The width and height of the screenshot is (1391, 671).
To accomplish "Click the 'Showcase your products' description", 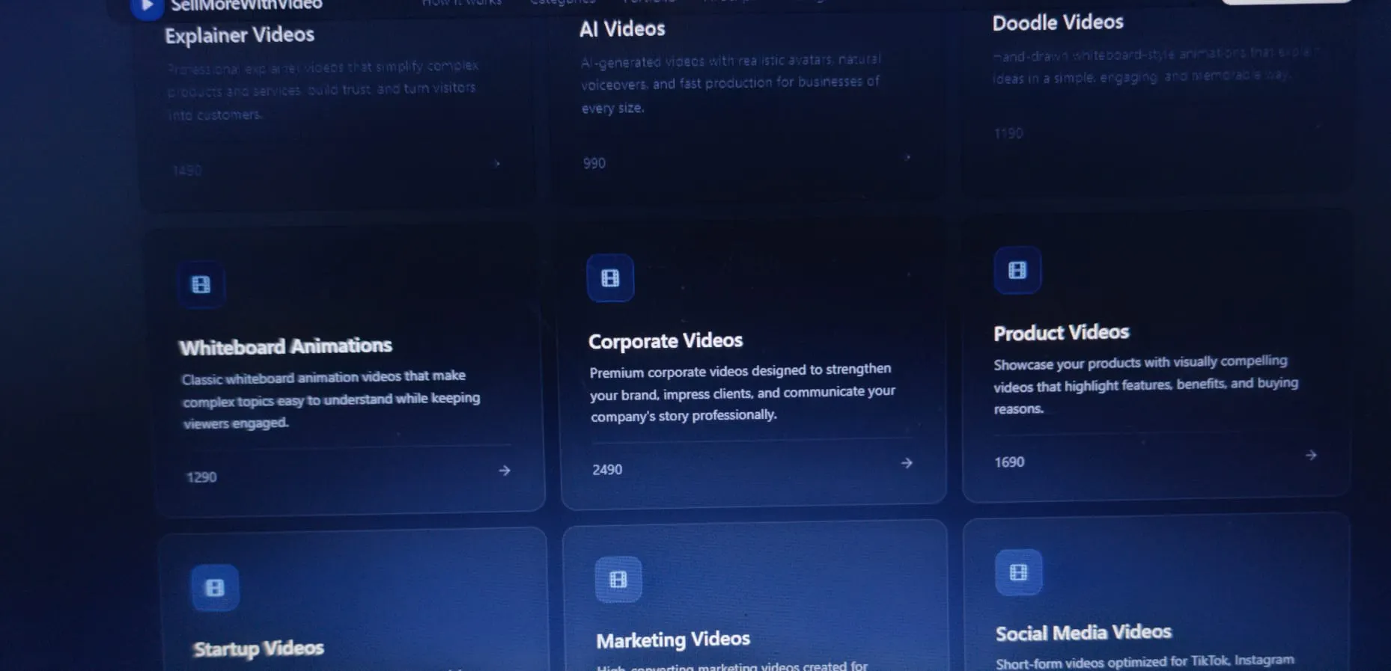I will pyautogui.click(x=1145, y=384).
